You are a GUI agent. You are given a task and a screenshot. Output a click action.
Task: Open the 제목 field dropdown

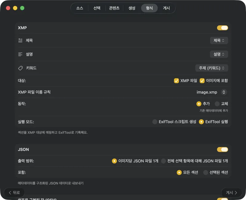pyautogui.click(x=219, y=40)
